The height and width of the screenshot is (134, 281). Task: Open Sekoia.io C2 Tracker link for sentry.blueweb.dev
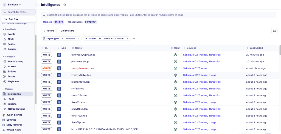[195, 68]
